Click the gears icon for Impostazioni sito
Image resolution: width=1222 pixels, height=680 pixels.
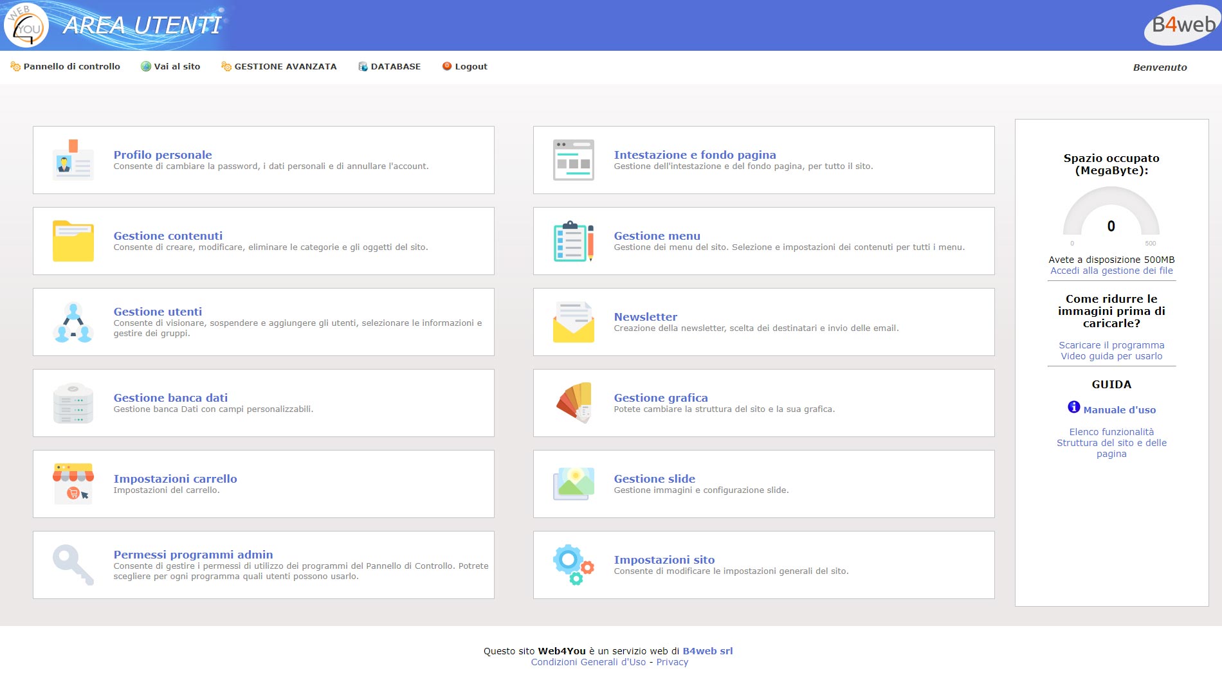pyautogui.click(x=574, y=565)
